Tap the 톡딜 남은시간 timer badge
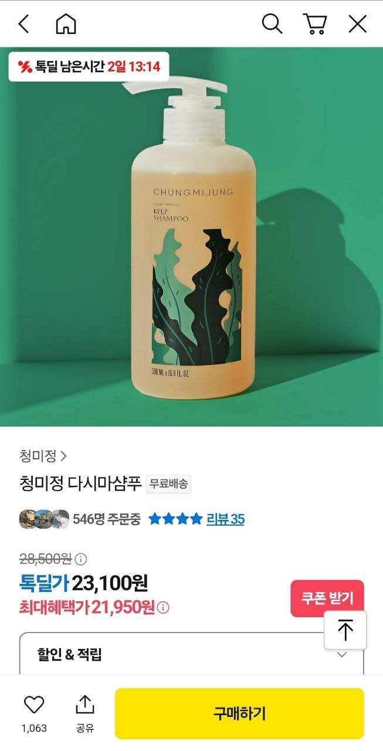 click(89, 66)
